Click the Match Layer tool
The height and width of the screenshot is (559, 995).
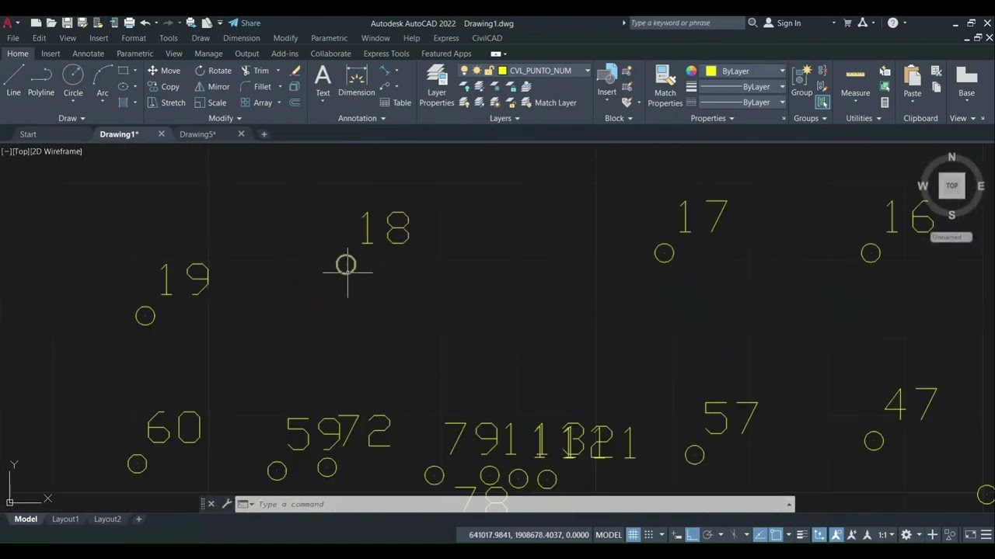pos(549,102)
